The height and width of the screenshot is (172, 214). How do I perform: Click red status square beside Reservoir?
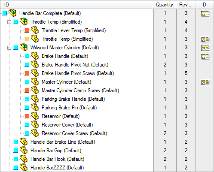[27, 116]
